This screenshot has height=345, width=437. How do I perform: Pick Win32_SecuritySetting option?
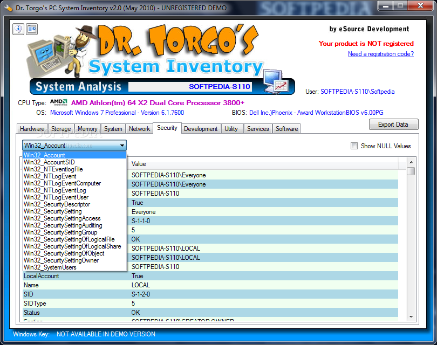click(74, 211)
